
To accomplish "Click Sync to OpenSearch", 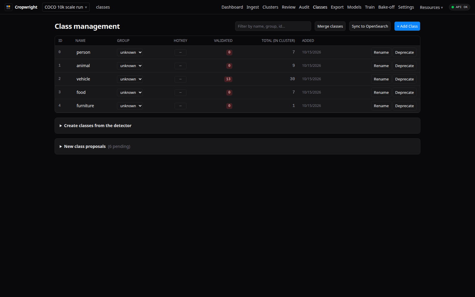I will [x=370, y=26].
